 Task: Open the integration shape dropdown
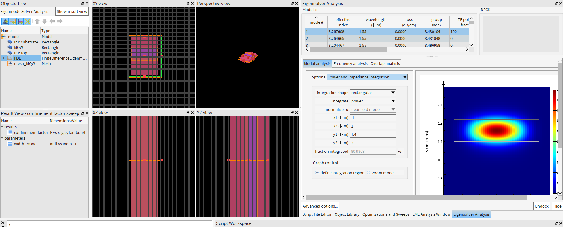[x=373, y=93]
